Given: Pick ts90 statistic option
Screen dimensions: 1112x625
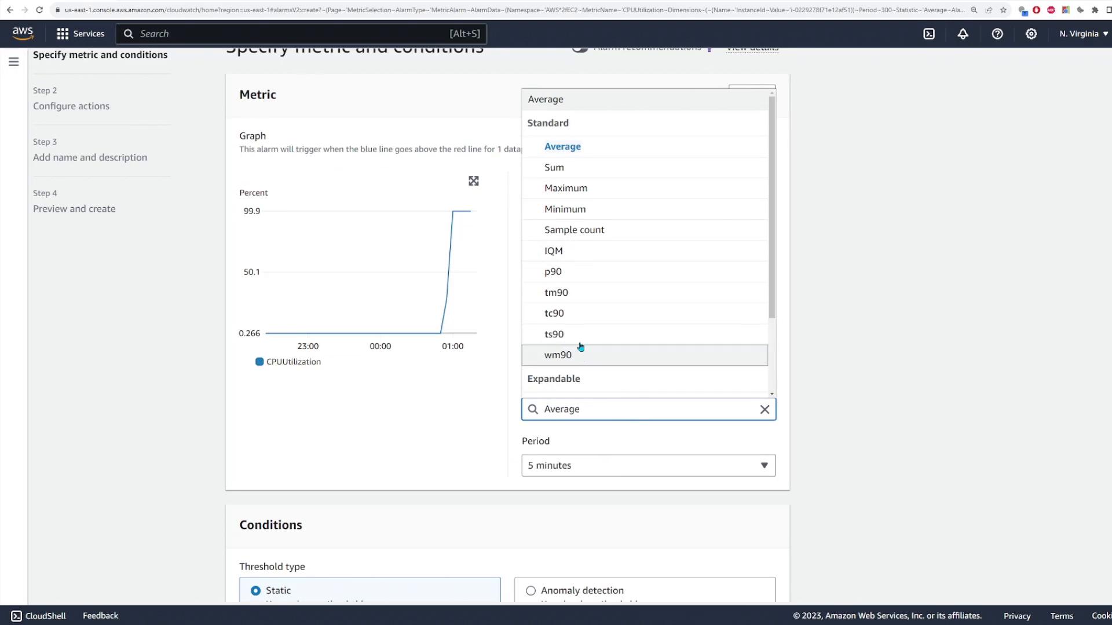Looking at the screenshot, I should [645, 334].
